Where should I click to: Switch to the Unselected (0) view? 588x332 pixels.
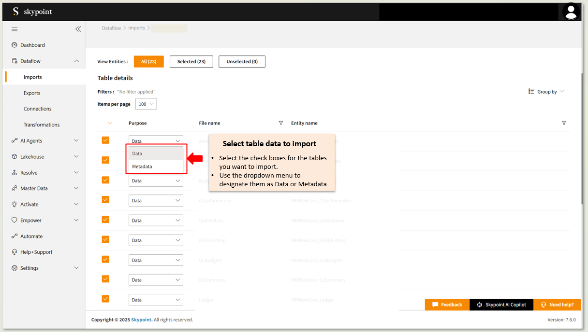[x=242, y=62]
